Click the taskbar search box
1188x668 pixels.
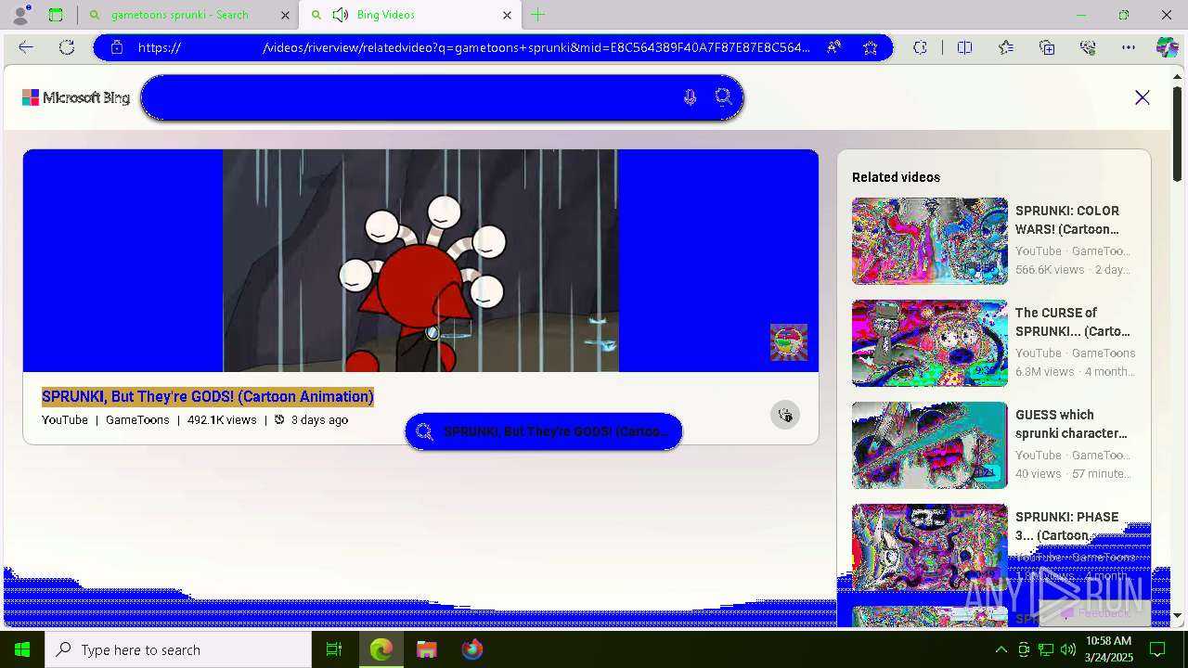178,649
